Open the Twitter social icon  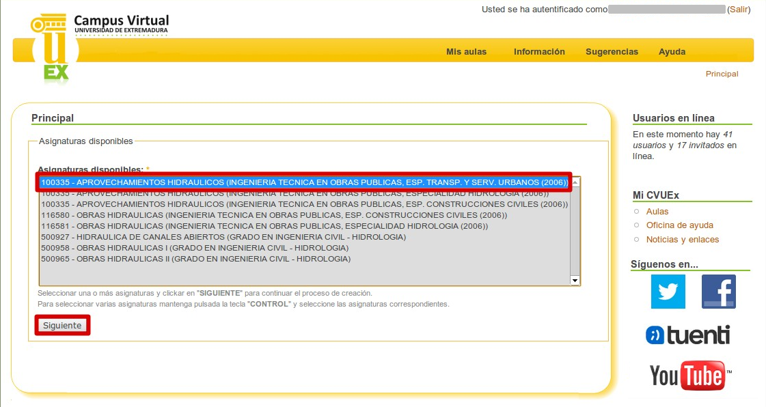tap(668, 292)
